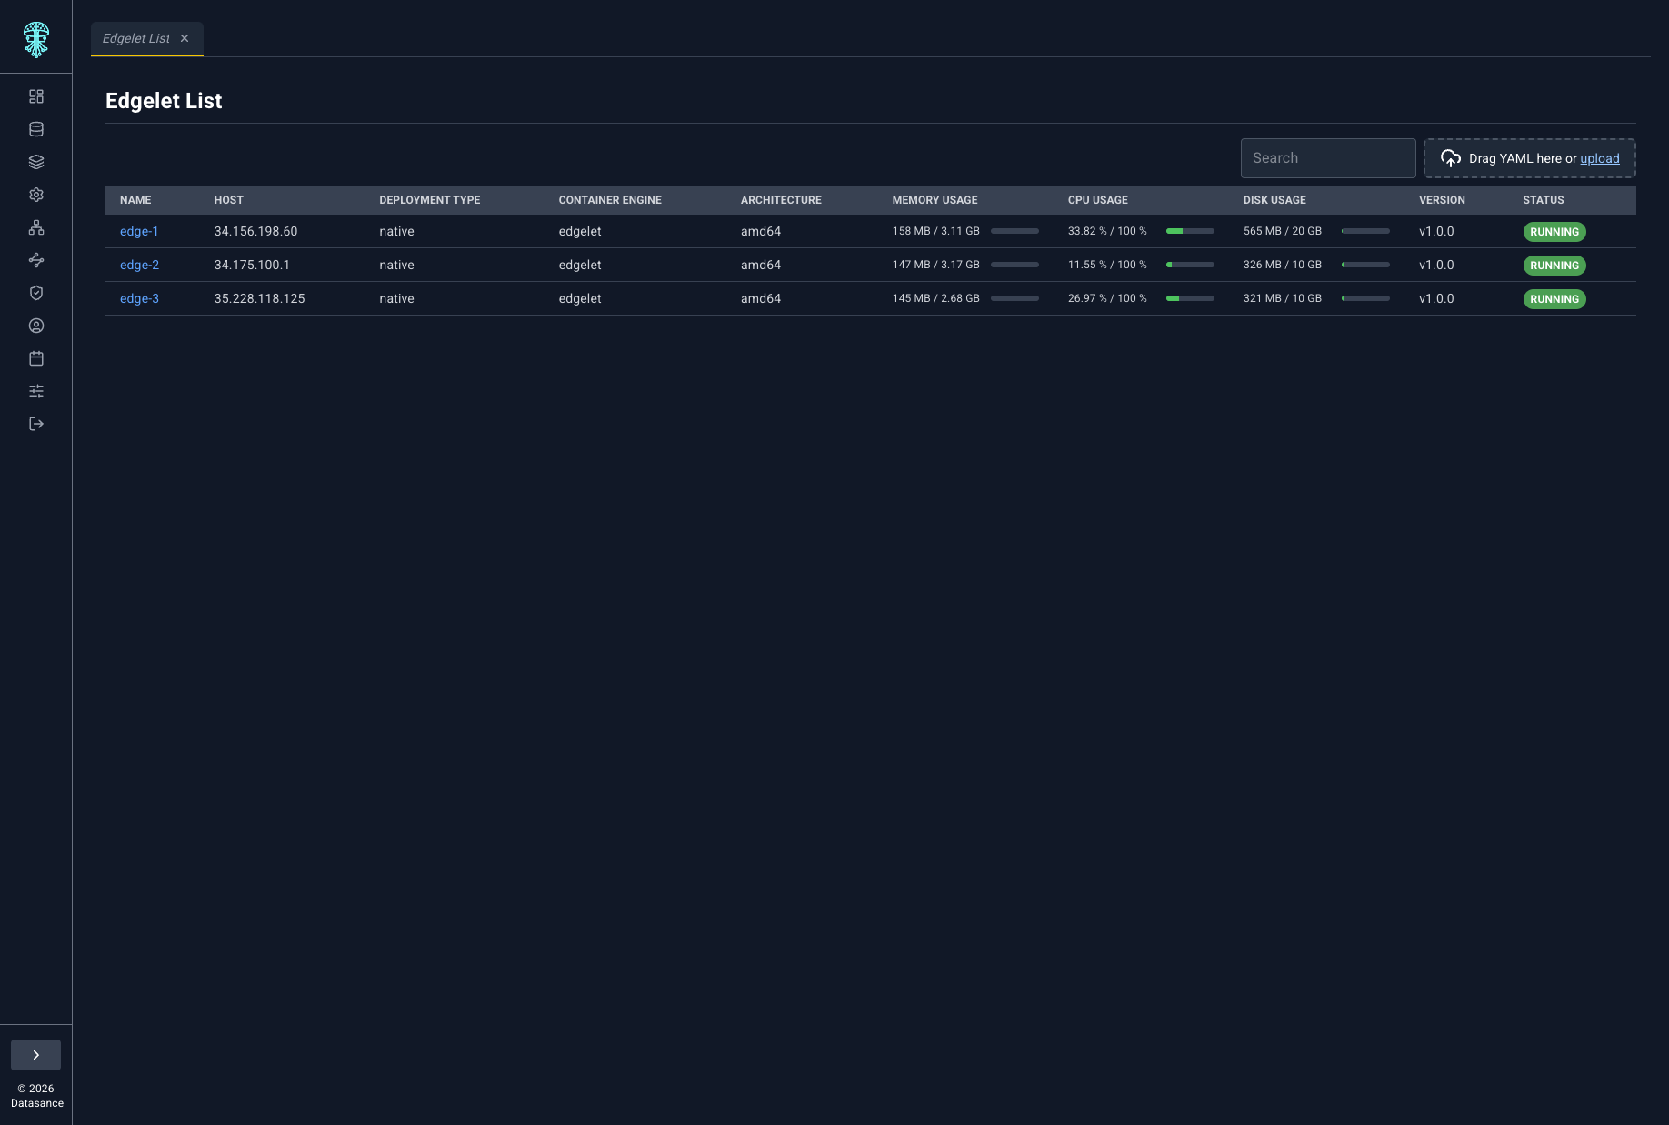
Task: Open the connected nodes routing icon in sidebar
Action: (36, 260)
